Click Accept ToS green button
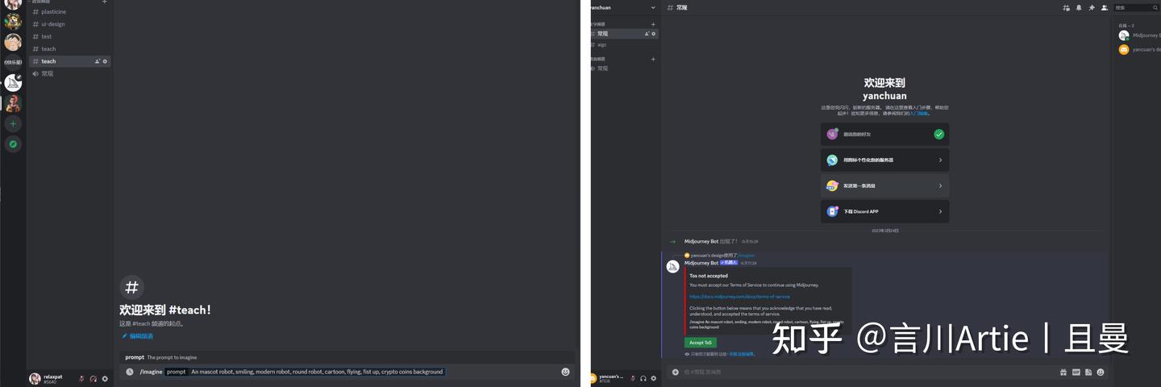 click(701, 343)
